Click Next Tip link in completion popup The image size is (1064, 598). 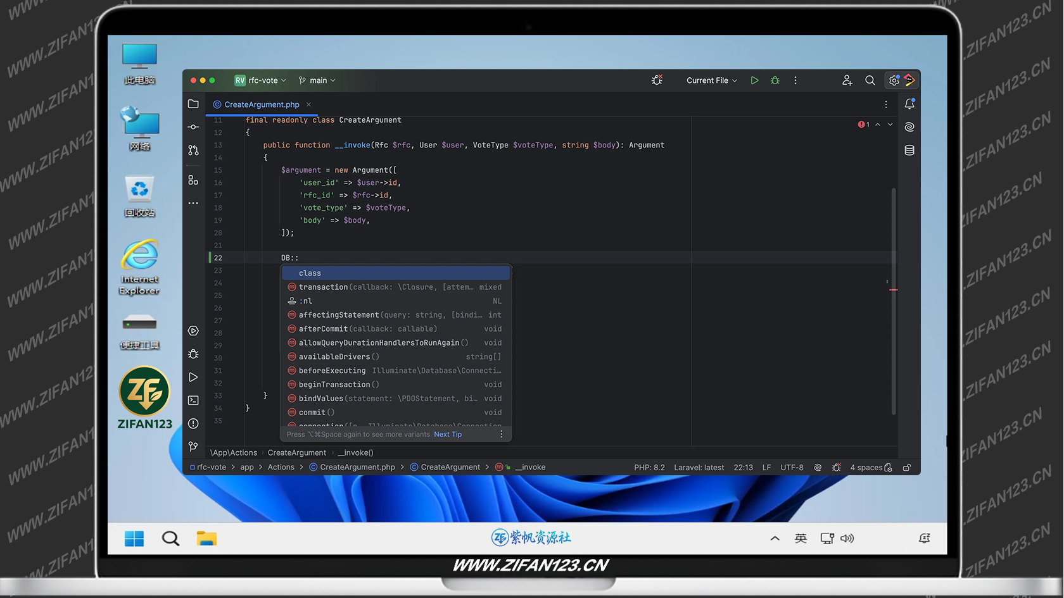coord(448,434)
